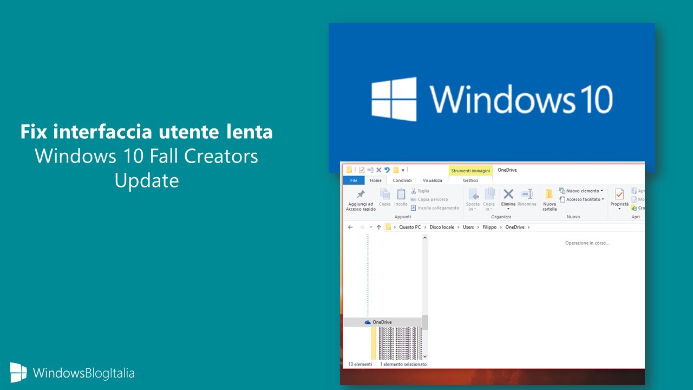Image resolution: width=693 pixels, height=390 pixels.
Task: Click the navigation pane scrollbar thumb
Action: pyautogui.click(x=425, y=323)
